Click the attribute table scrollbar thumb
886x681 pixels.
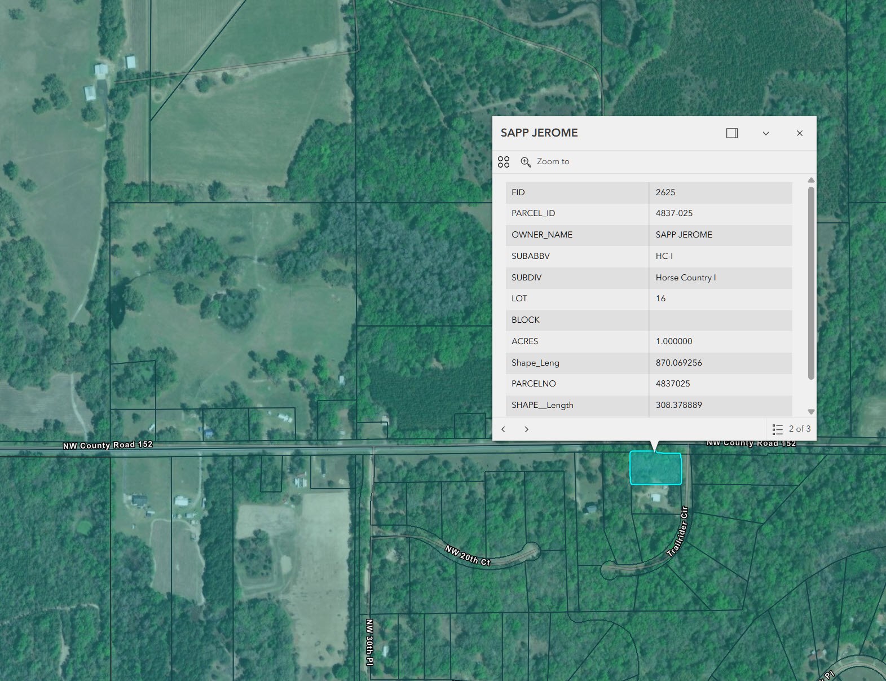coord(811,282)
